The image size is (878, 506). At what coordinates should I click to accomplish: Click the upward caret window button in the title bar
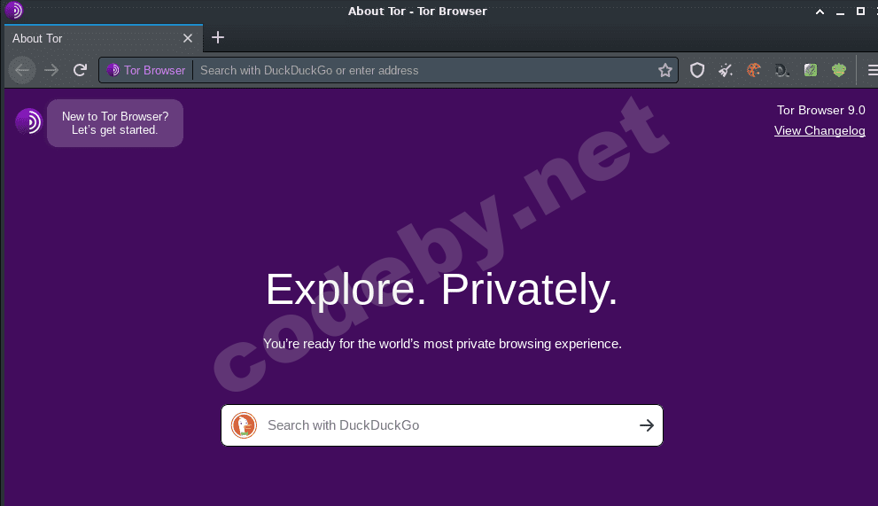(820, 12)
